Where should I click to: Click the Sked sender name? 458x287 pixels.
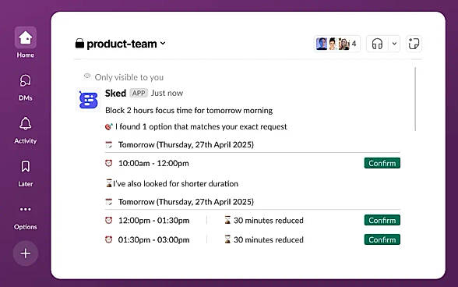(115, 94)
